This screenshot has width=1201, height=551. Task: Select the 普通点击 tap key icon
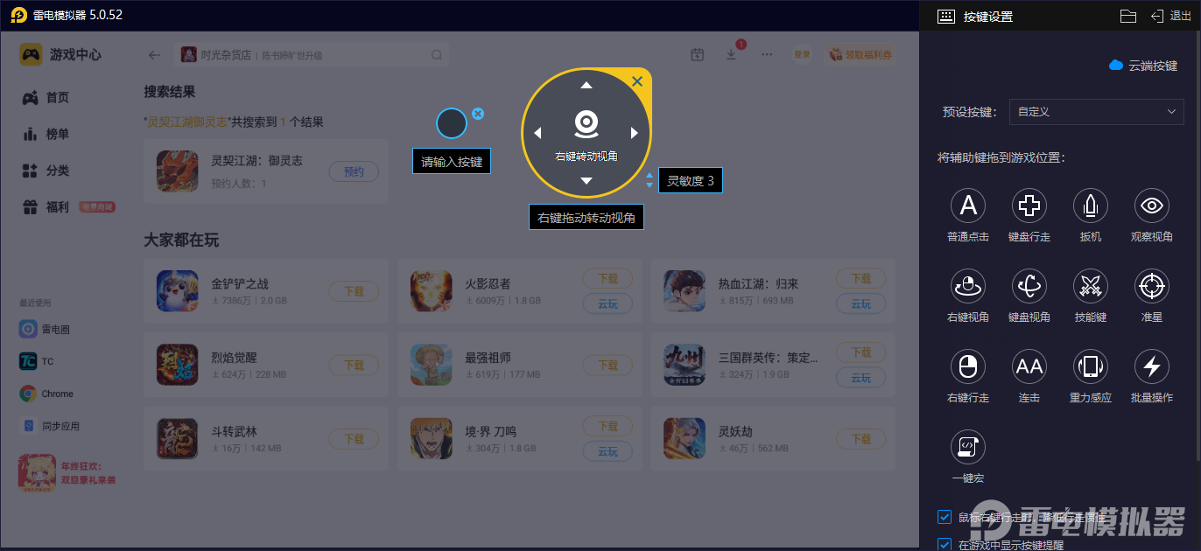(x=968, y=206)
